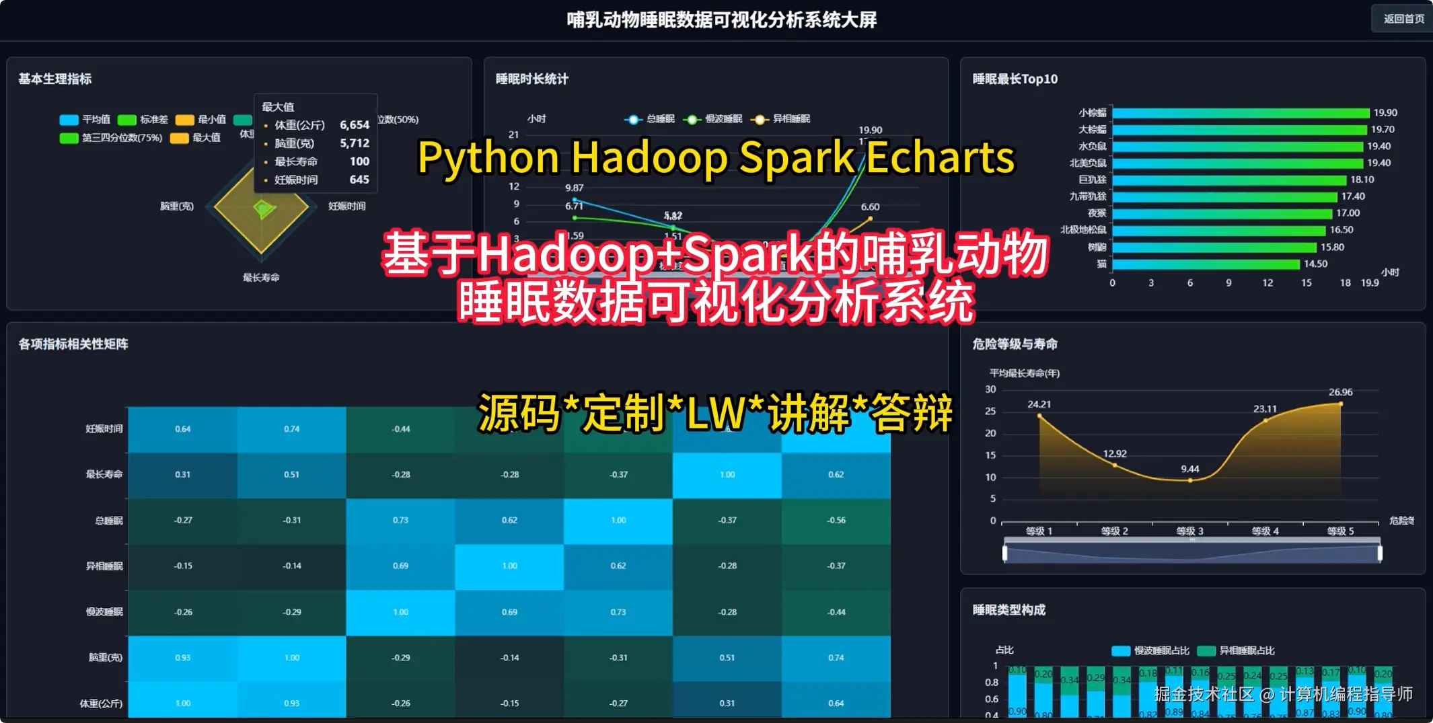Viewport: 1433px width, 723px height.
Task: Click the 脑重(克) axis label on radar chart
Action: 177,206
